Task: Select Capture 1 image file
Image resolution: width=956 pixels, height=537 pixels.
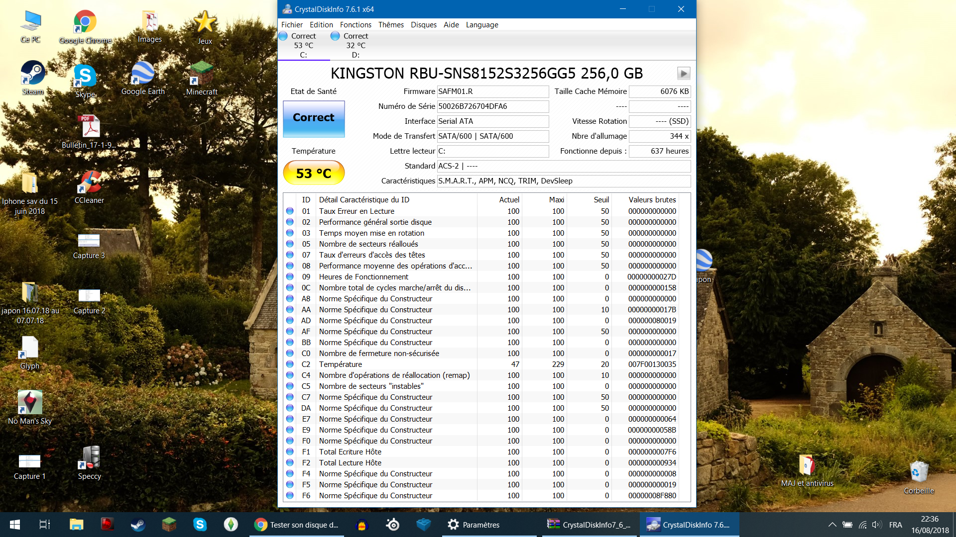Action: point(29,467)
